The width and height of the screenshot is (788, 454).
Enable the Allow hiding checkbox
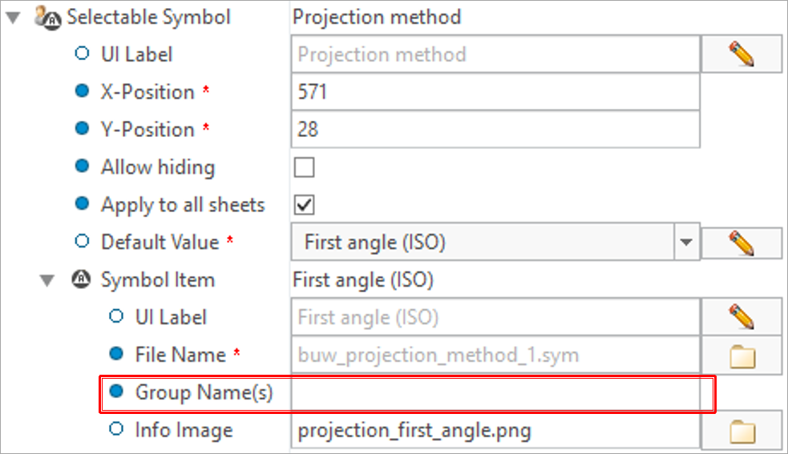[x=304, y=167]
